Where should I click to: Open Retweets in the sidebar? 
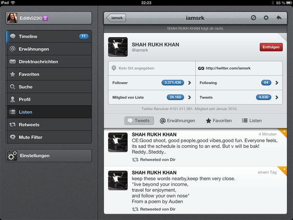click(49, 125)
